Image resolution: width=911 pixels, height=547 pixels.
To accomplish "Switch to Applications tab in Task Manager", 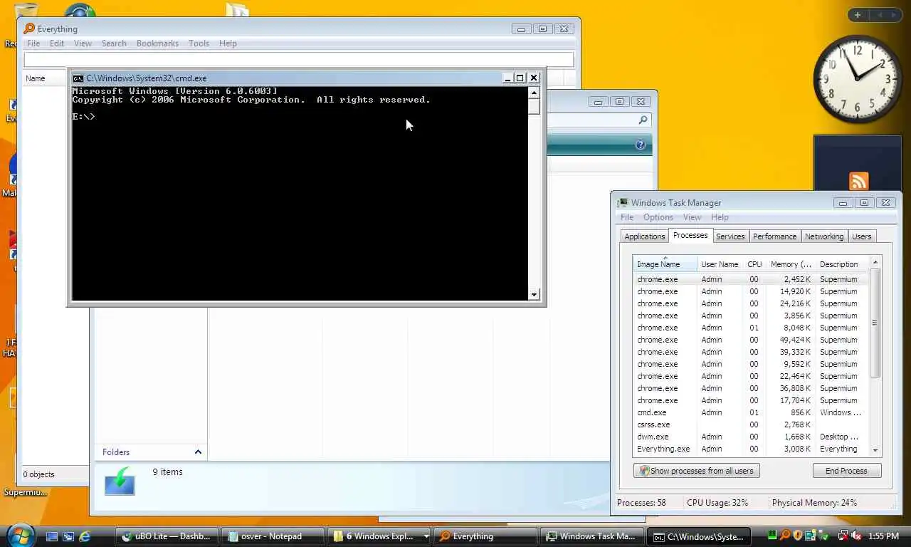I will pos(644,236).
